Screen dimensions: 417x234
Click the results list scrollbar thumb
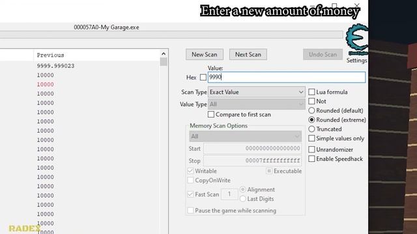coord(164,62)
